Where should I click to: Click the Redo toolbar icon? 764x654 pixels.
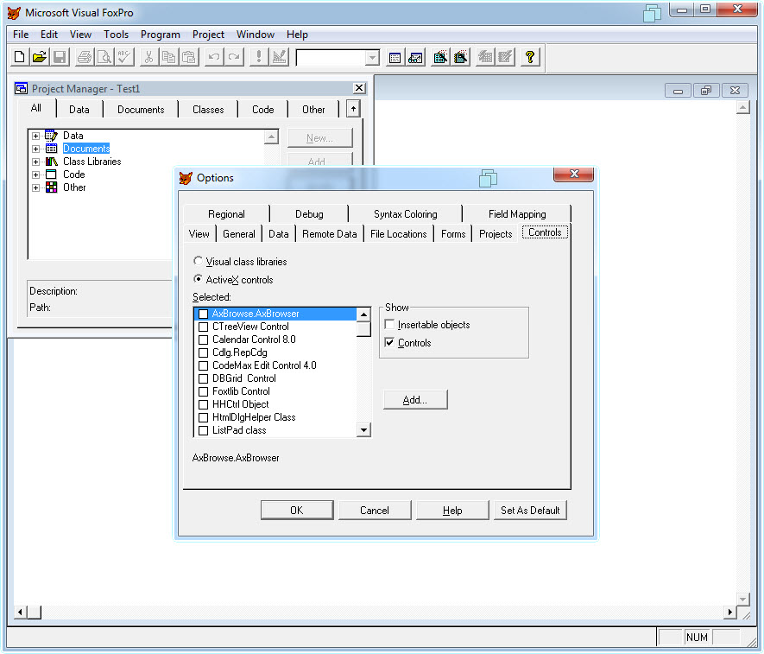coord(234,58)
